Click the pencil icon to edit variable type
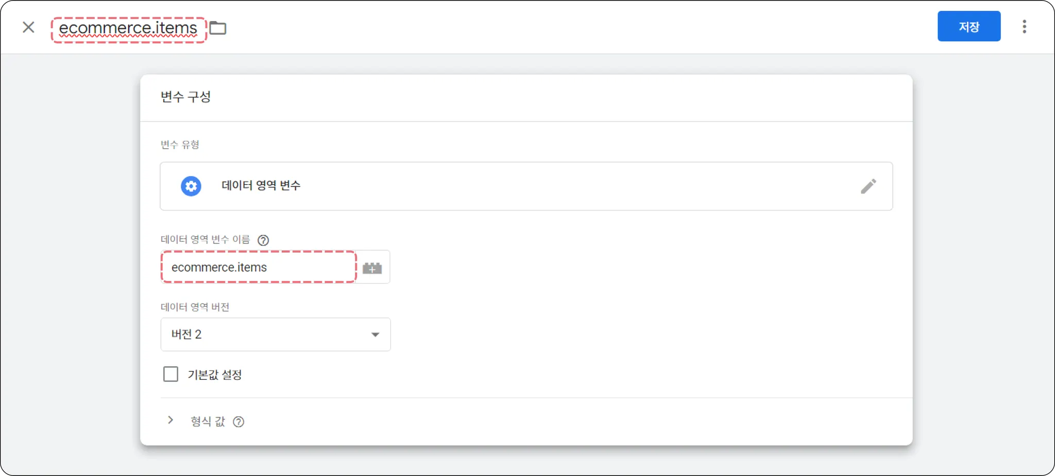This screenshot has width=1055, height=476. coord(868,186)
